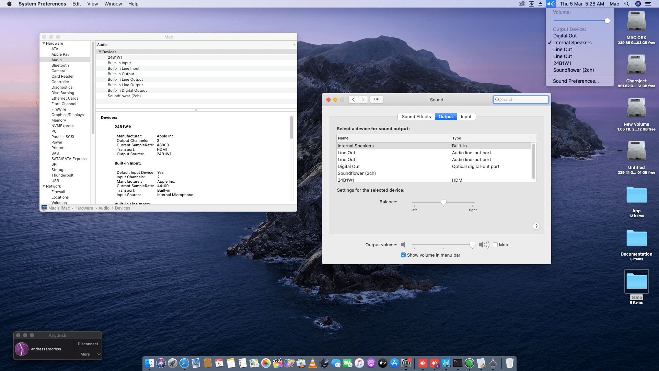Expand the More dropdown in Anydesk
This screenshot has height=371, width=659.
coord(88,354)
